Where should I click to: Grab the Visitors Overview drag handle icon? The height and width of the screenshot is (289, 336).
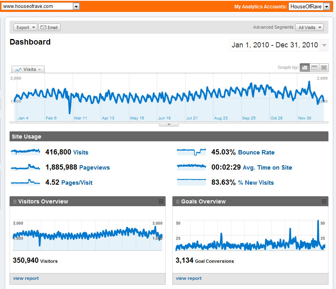[15, 201]
